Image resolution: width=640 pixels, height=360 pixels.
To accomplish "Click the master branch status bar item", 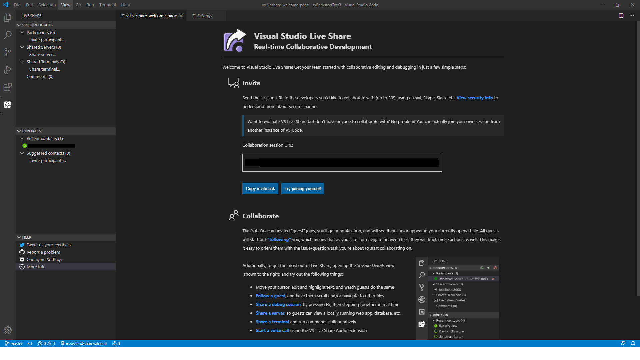I will point(14,343).
